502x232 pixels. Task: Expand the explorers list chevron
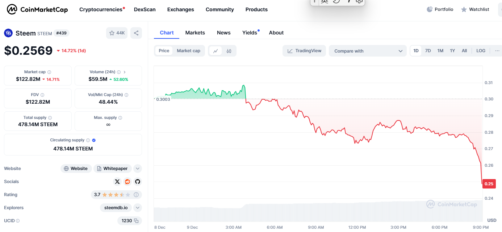point(137,208)
